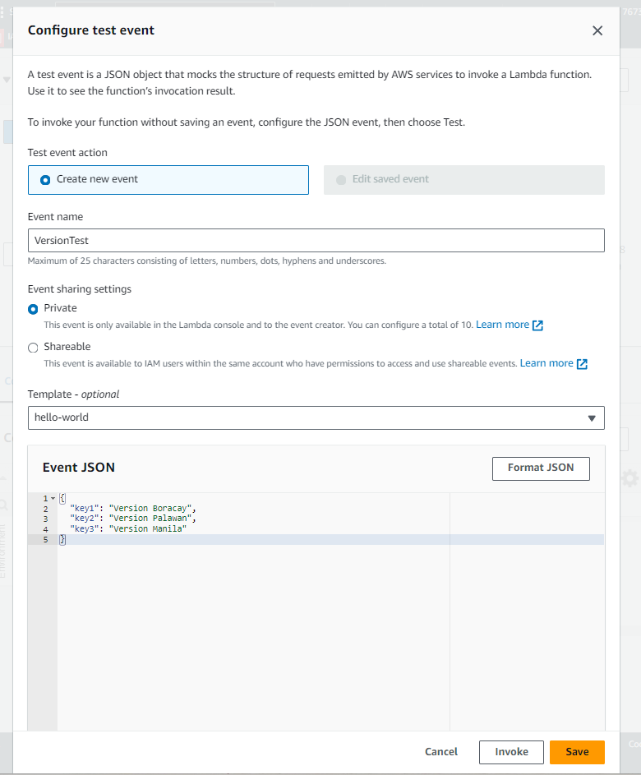
Task: Collapse the JSON fold arrow on line 1
Action: [x=53, y=498]
